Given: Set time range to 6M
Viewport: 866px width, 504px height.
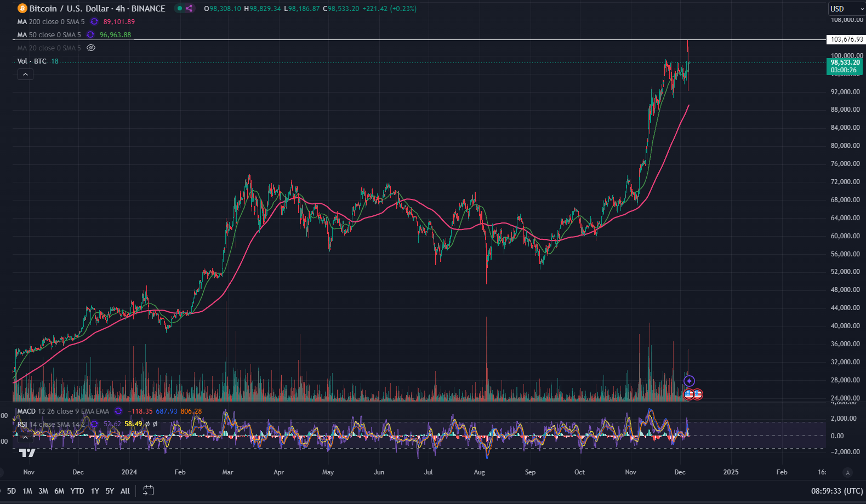Looking at the screenshot, I should 59,491.
